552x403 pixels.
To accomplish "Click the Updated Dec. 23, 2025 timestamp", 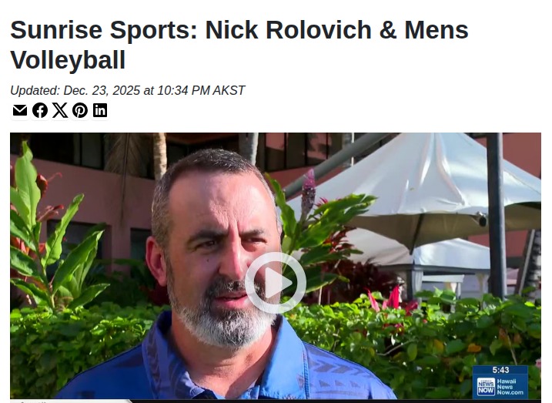I will pyautogui.click(x=127, y=90).
